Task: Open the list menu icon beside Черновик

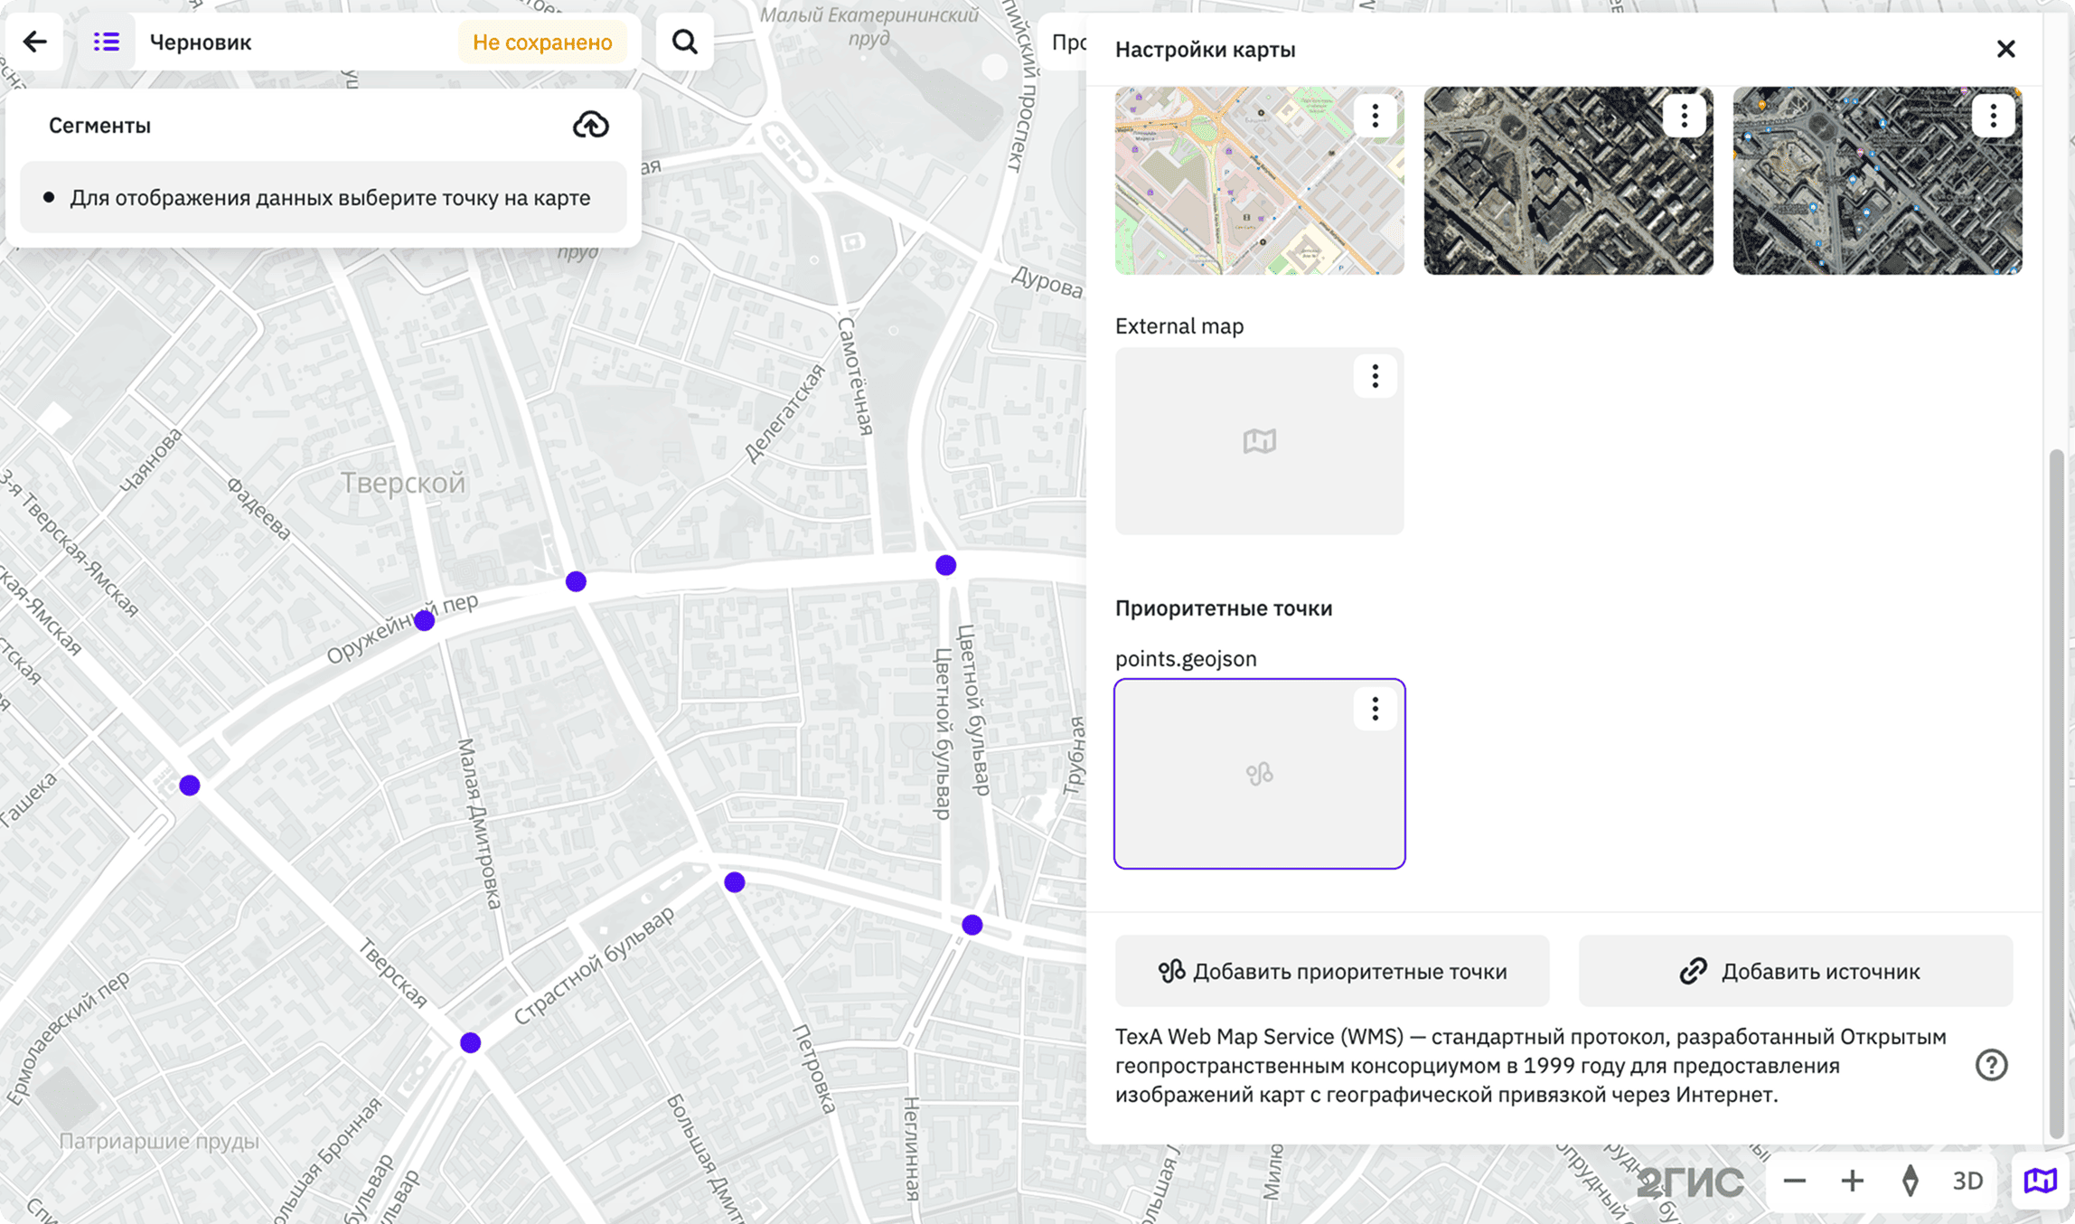Action: (x=107, y=42)
